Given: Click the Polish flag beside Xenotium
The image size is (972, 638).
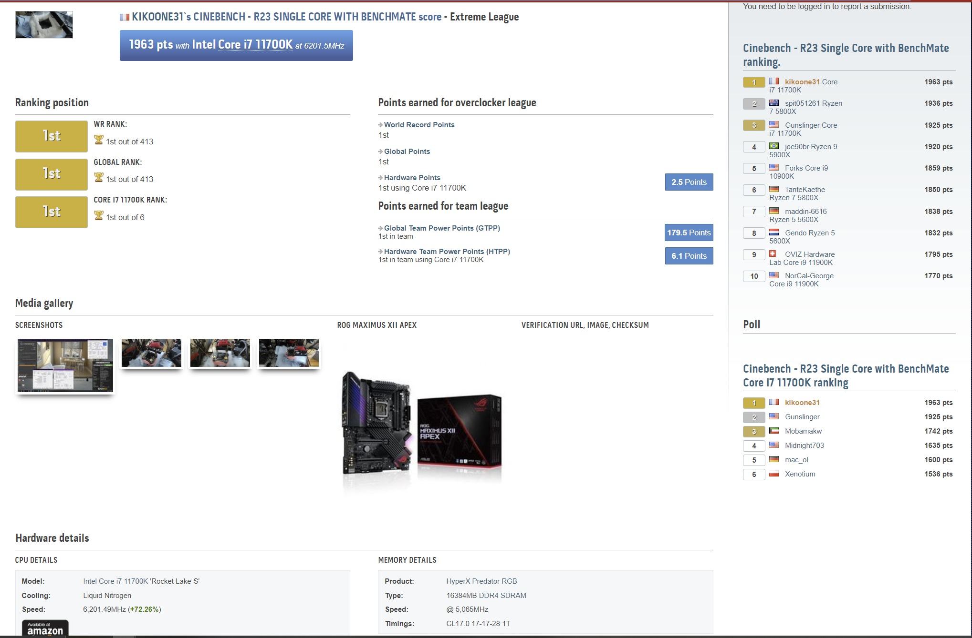Looking at the screenshot, I should point(774,474).
